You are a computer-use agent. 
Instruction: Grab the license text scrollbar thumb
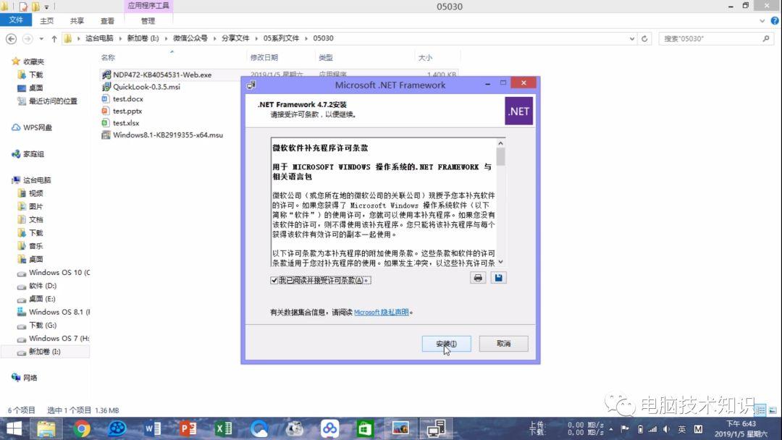[500, 156]
